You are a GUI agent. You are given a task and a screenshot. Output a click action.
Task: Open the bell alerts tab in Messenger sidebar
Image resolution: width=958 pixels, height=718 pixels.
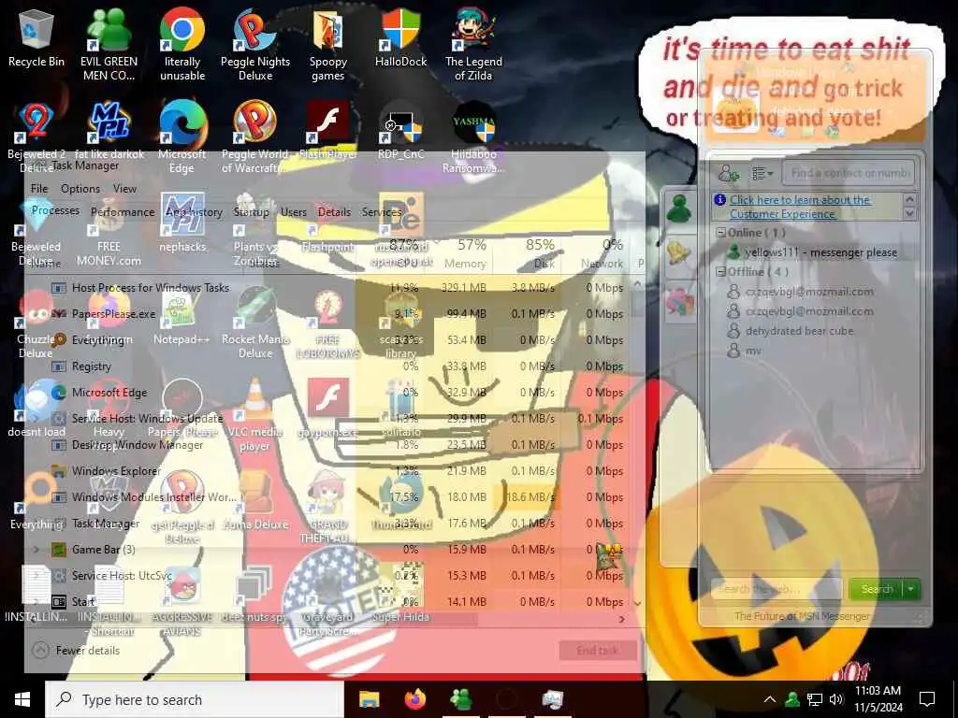(x=679, y=252)
